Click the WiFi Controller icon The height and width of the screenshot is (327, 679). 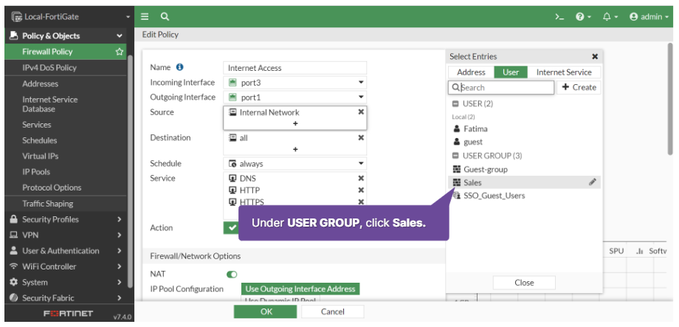coord(14,266)
